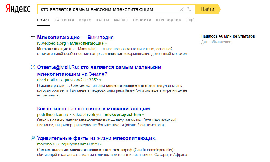Clear the search query with the X icon
Screen dimensions: 270x162
[x=181, y=9]
